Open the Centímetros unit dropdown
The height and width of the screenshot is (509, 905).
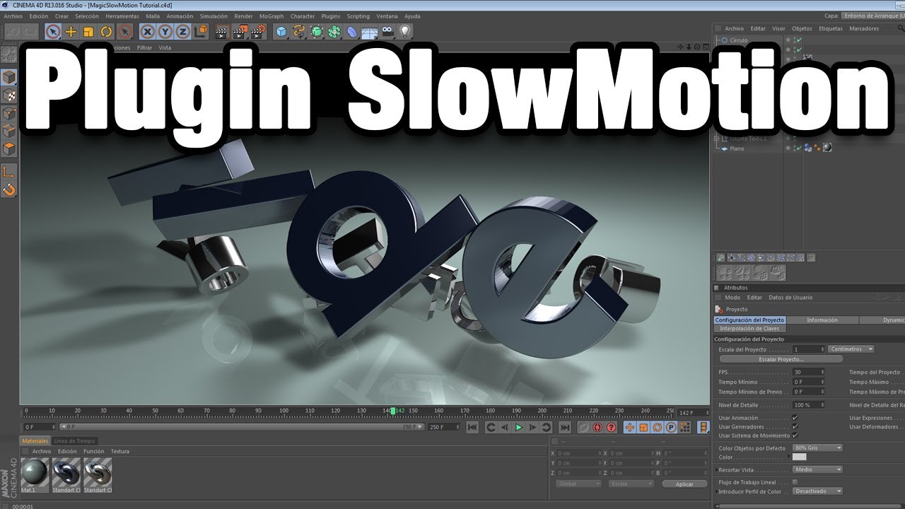[x=851, y=349]
